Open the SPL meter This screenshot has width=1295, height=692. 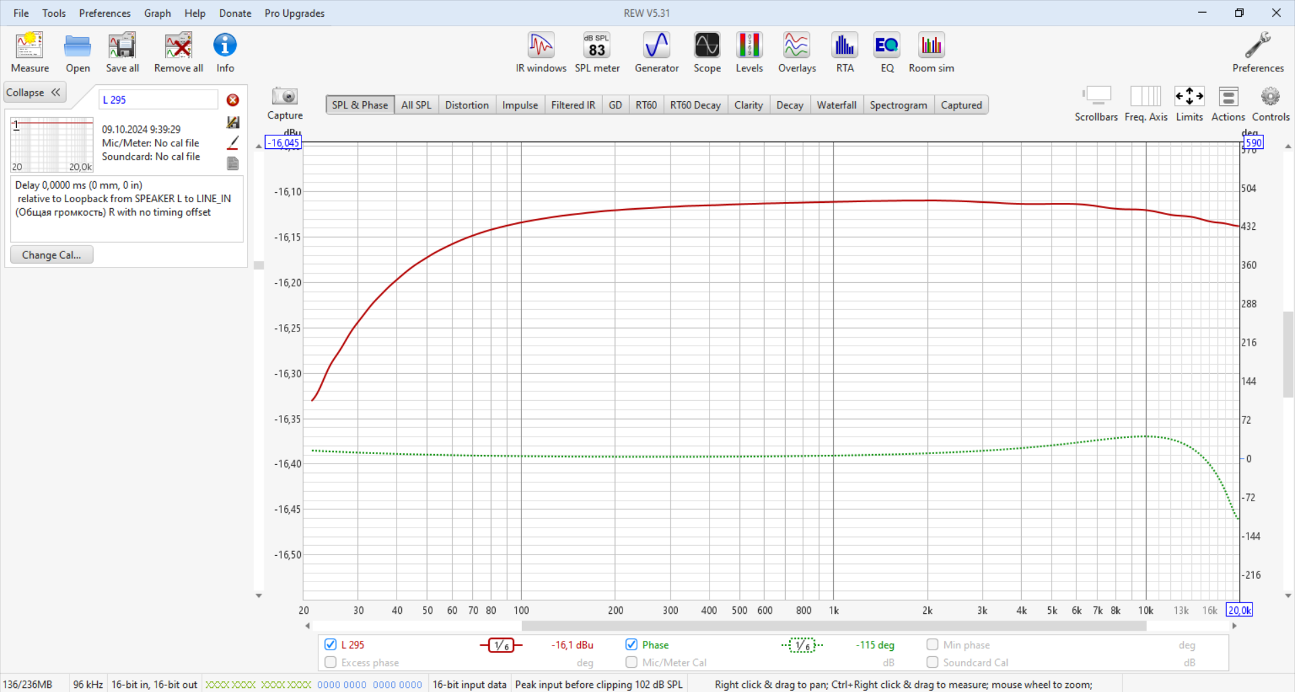(597, 53)
